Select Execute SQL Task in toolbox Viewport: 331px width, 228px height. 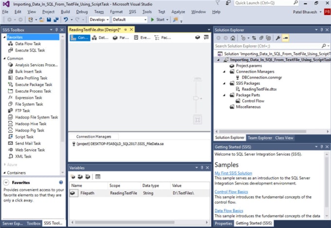pos(30,50)
